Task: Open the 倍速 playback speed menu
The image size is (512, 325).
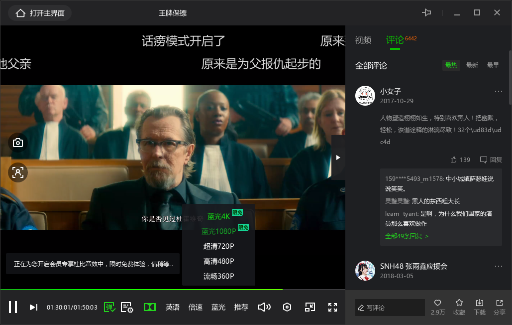Action: coord(195,307)
